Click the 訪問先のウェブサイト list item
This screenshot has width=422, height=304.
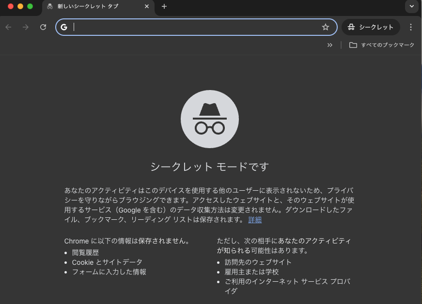258,262
